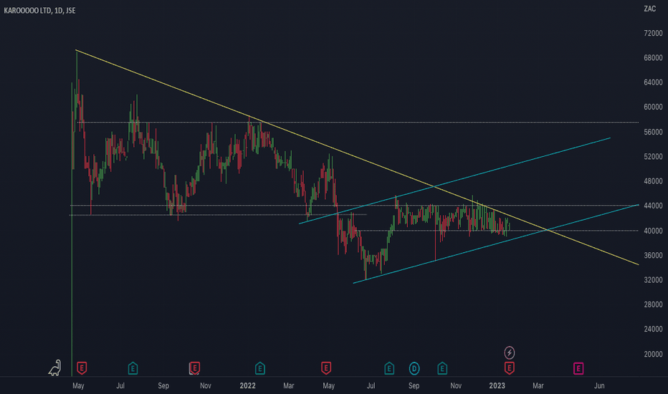Open teal E marker just left of D marker

tap(389, 368)
